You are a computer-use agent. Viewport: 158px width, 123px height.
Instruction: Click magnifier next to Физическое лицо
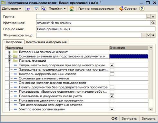coord(153,35)
